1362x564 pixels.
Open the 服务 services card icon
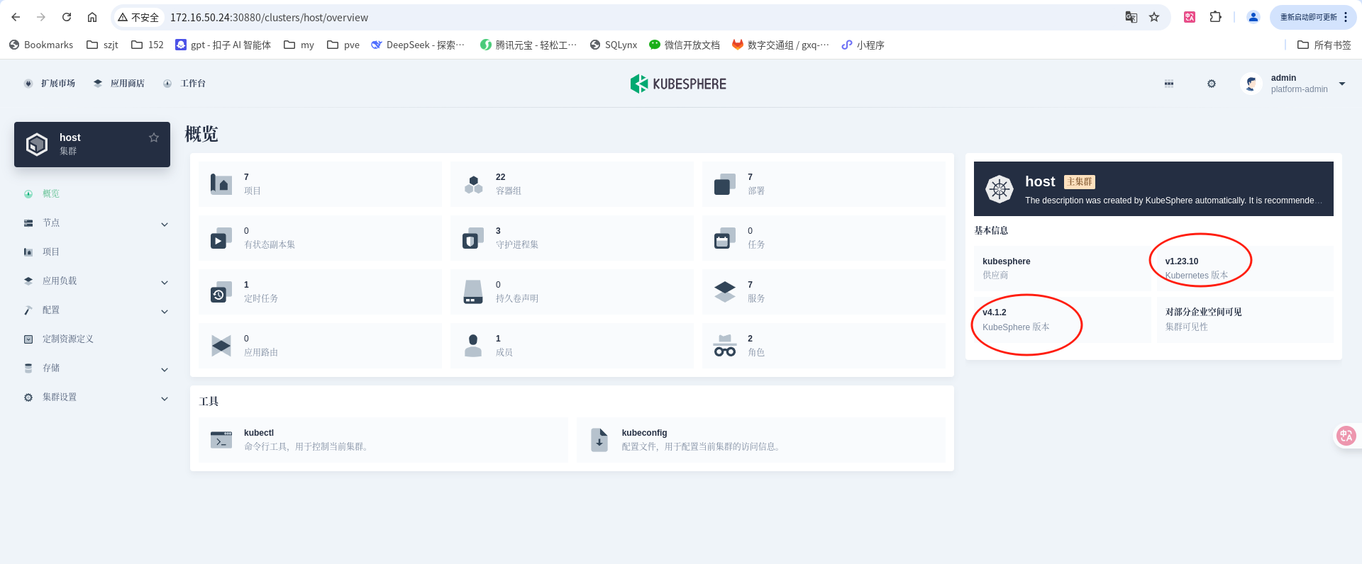tap(725, 292)
